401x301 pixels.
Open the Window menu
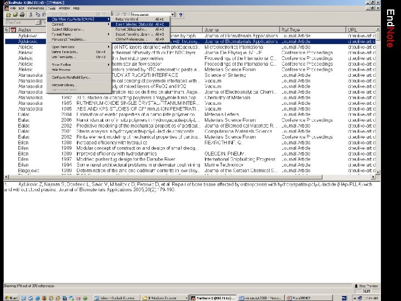coord(64,8)
